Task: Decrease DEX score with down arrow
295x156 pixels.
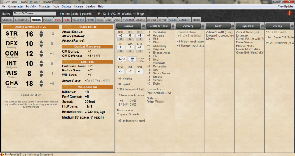Action: point(41,46)
